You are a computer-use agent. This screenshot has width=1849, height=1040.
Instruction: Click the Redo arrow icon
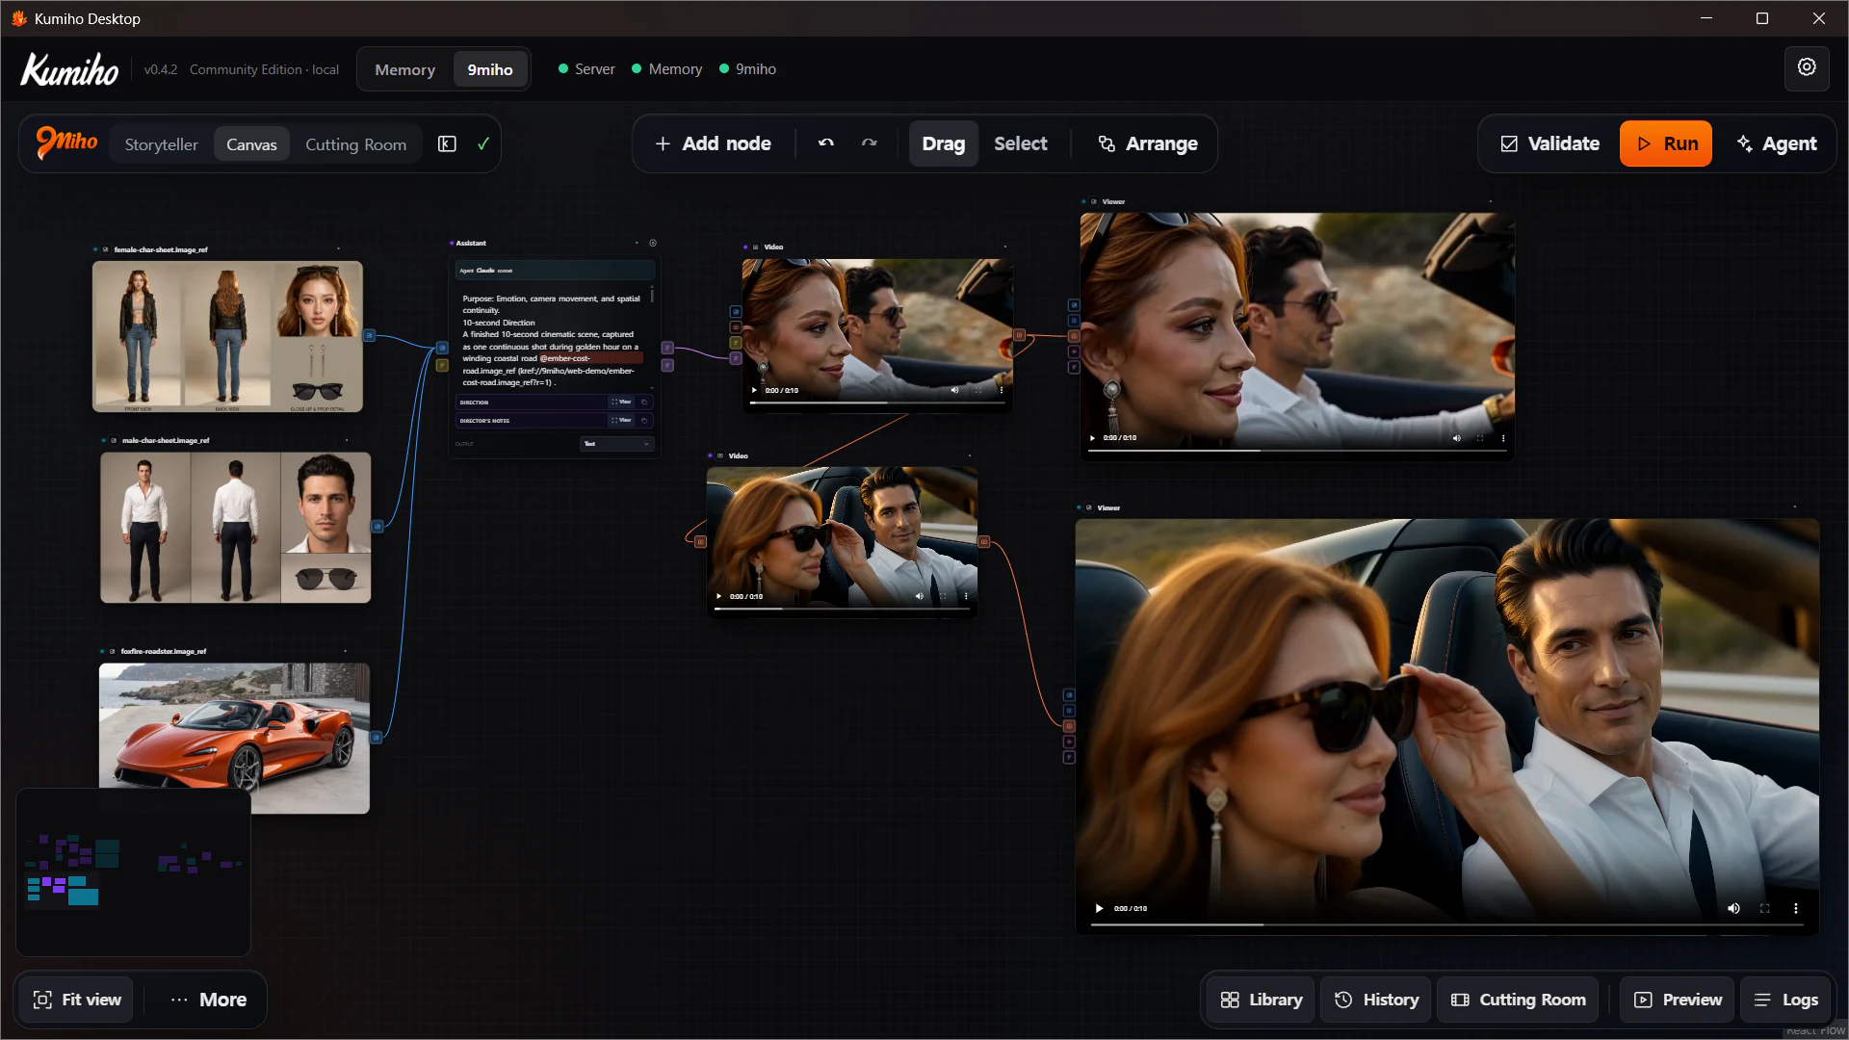pyautogui.click(x=870, y=143)
